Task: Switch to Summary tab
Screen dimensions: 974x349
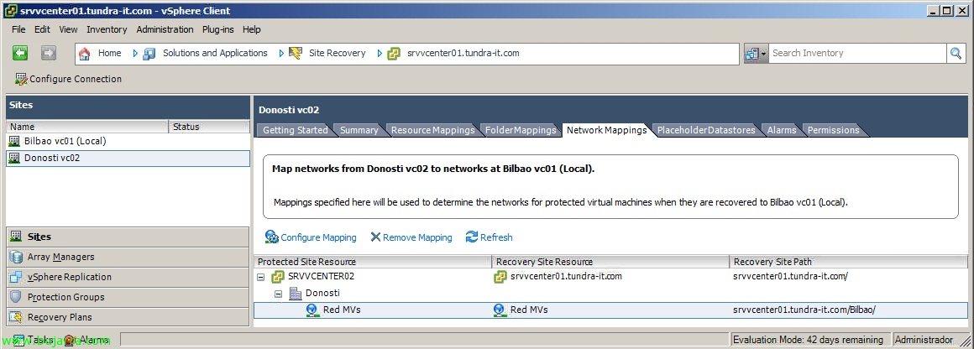Action: point(359,130)
